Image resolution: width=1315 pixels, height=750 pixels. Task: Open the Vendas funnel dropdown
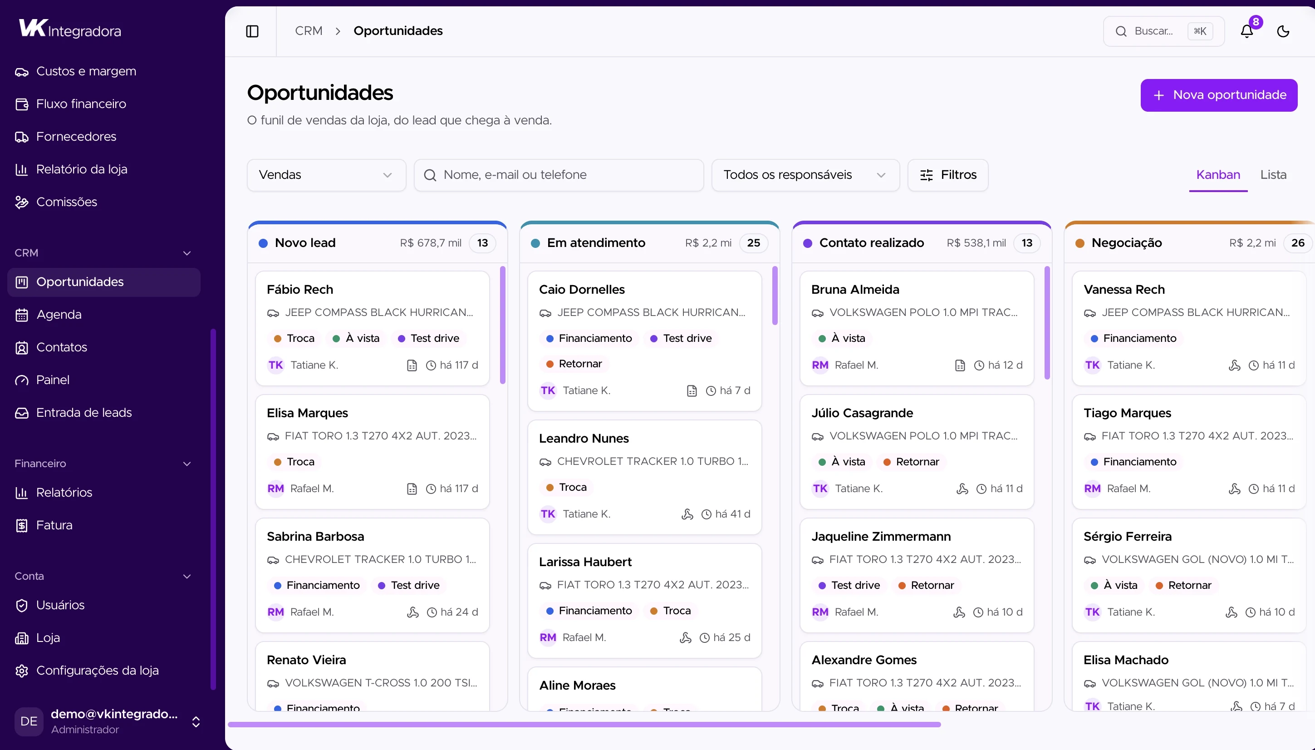(326, 175)
